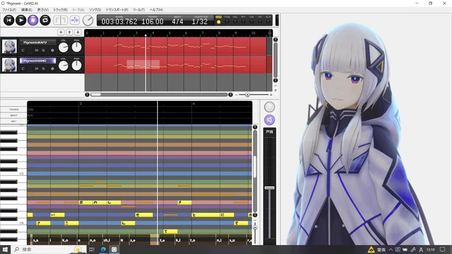The image size is (452, 254).
Task: Mute the PigmentHAMO track
Action: click(36, 68)
